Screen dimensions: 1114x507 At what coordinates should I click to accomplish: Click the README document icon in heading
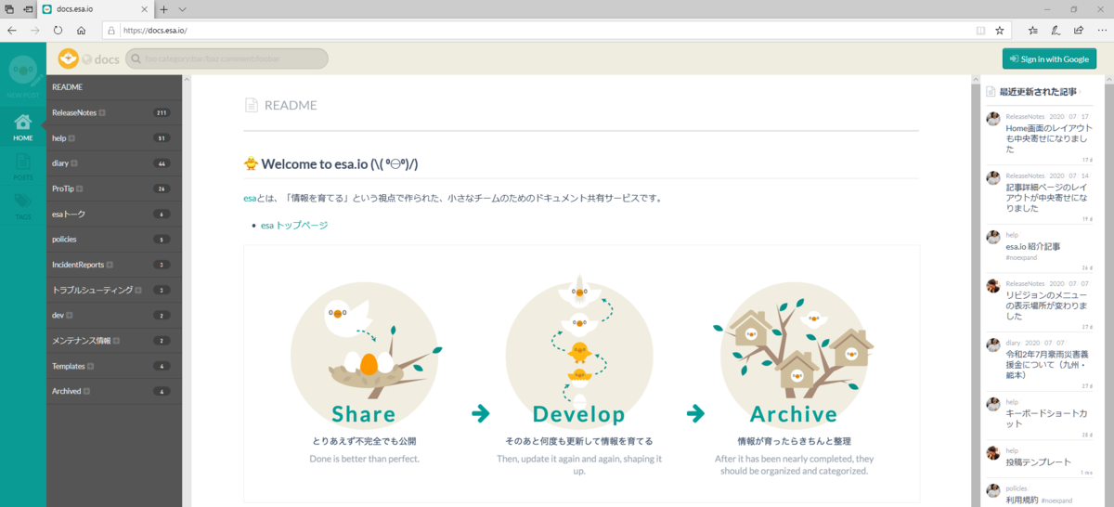(x=251, y=105)
